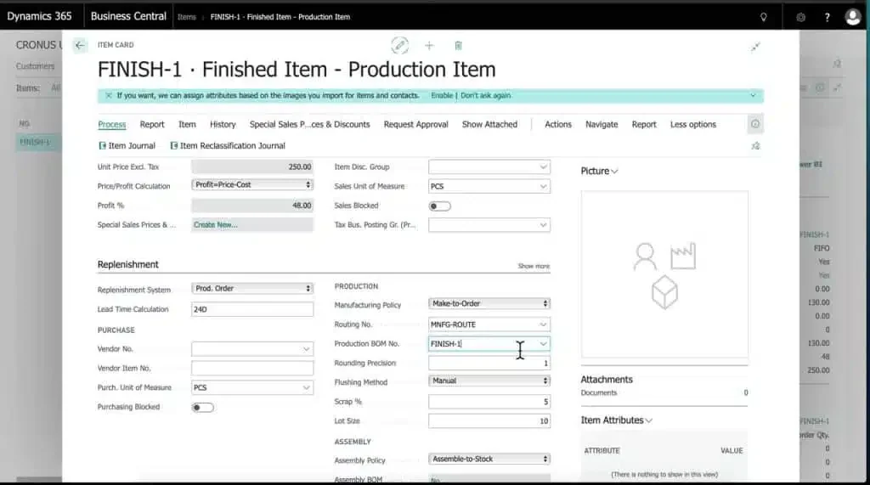Image resolution: width=870 pixels, height=485 pixels.
Task: Click Show more in Replenishment
Action: (534, 267)
